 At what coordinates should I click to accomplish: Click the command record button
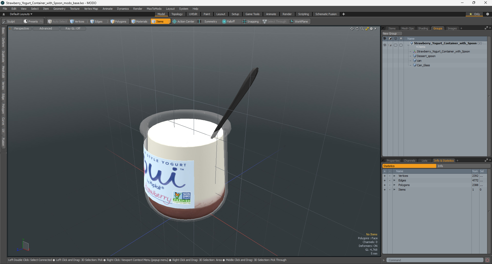coord(487,260)
